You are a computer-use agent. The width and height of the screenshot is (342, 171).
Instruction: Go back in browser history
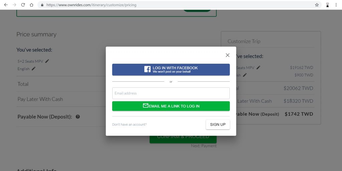tap(6, 5)
